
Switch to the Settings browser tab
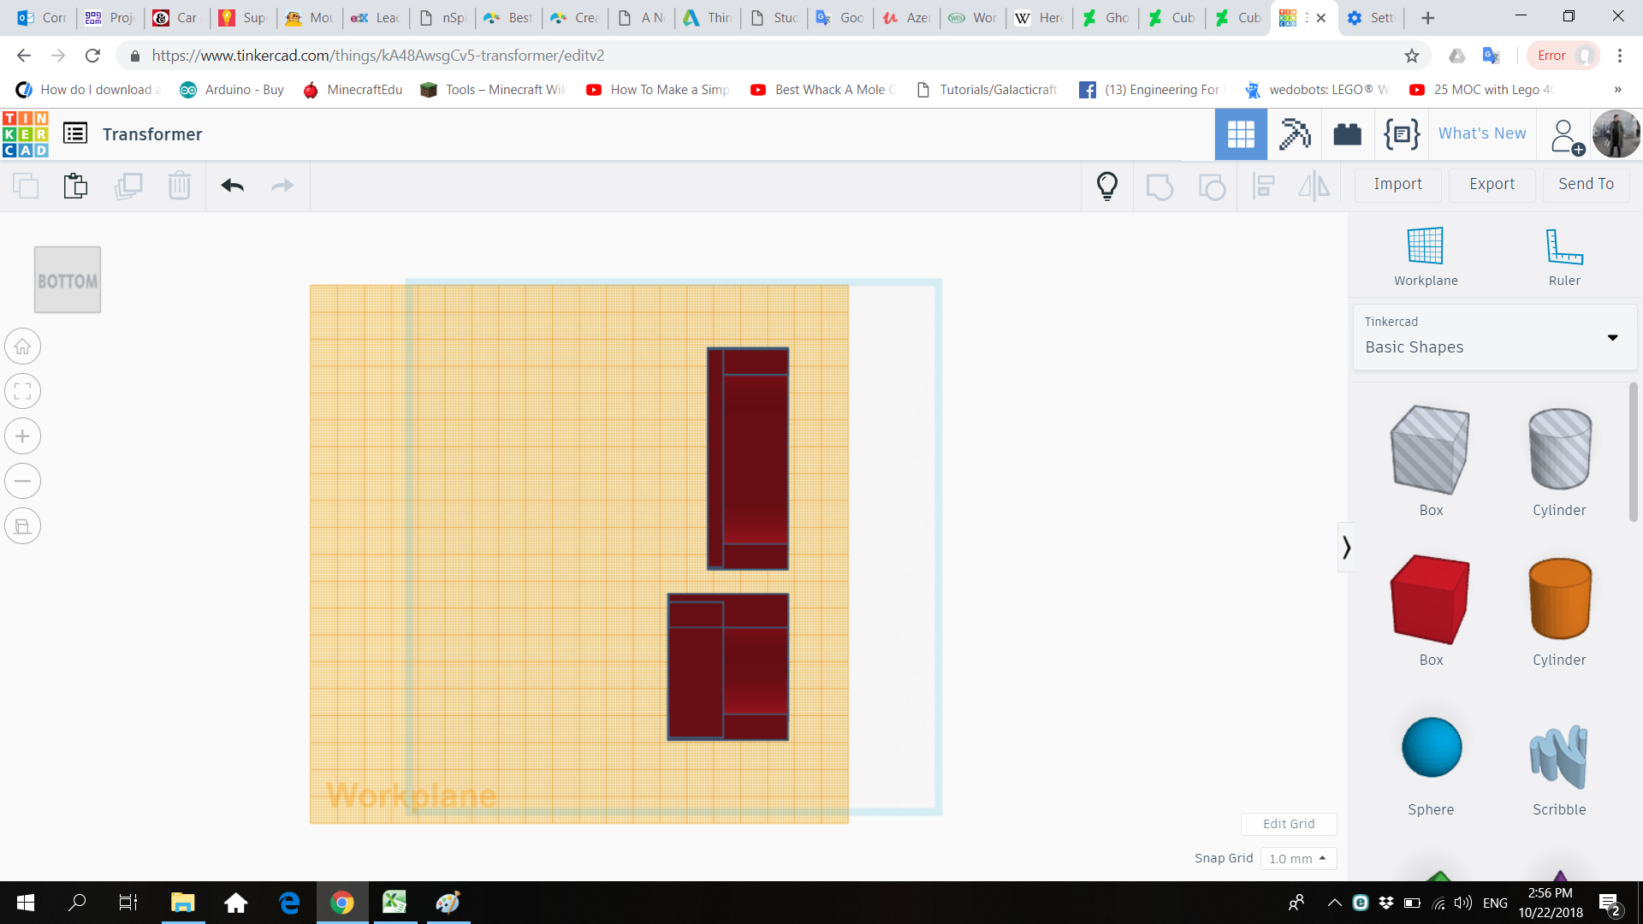click(1371, 18)
